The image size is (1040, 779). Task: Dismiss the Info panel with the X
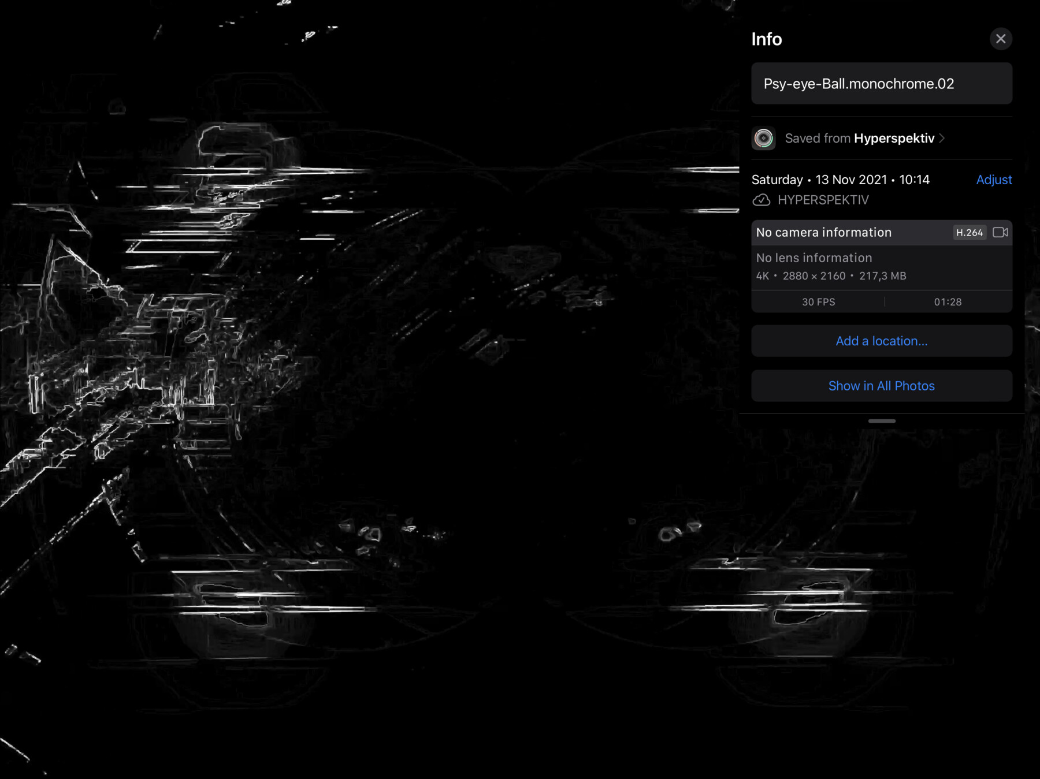point(1001,39)
